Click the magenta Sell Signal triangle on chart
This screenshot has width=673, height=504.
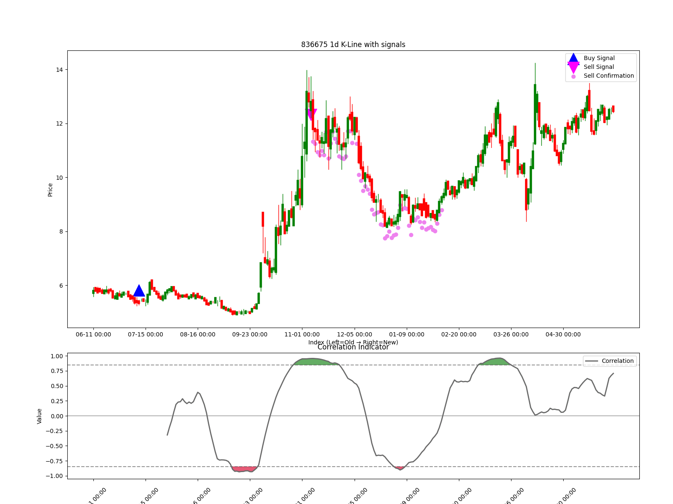312,115
